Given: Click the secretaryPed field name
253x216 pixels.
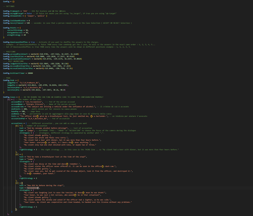Looking at the screenshot, I should (x=13, y=88).
